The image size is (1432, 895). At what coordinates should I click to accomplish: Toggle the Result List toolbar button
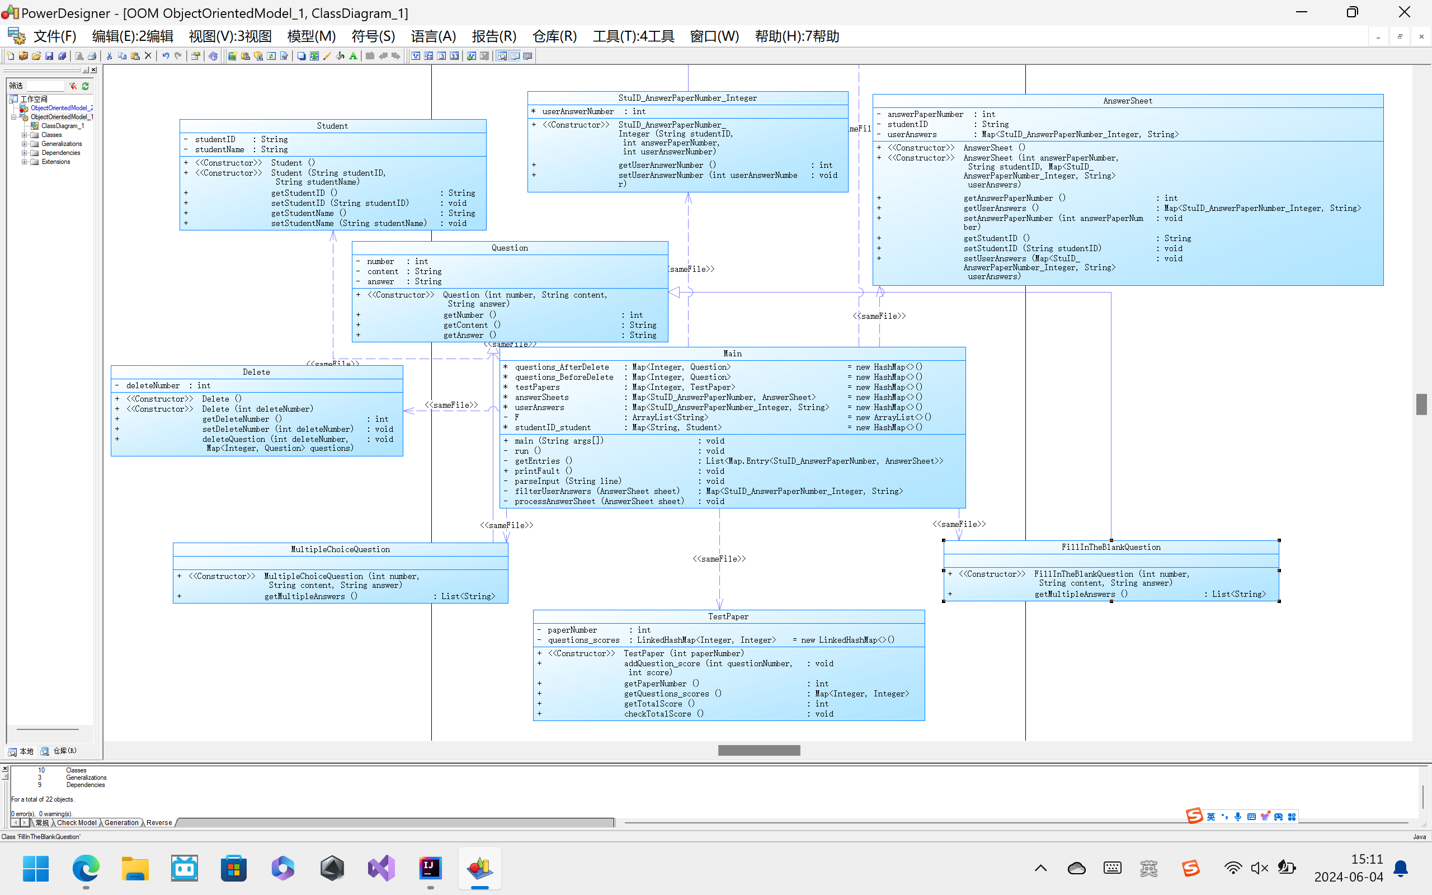[527, 56]
